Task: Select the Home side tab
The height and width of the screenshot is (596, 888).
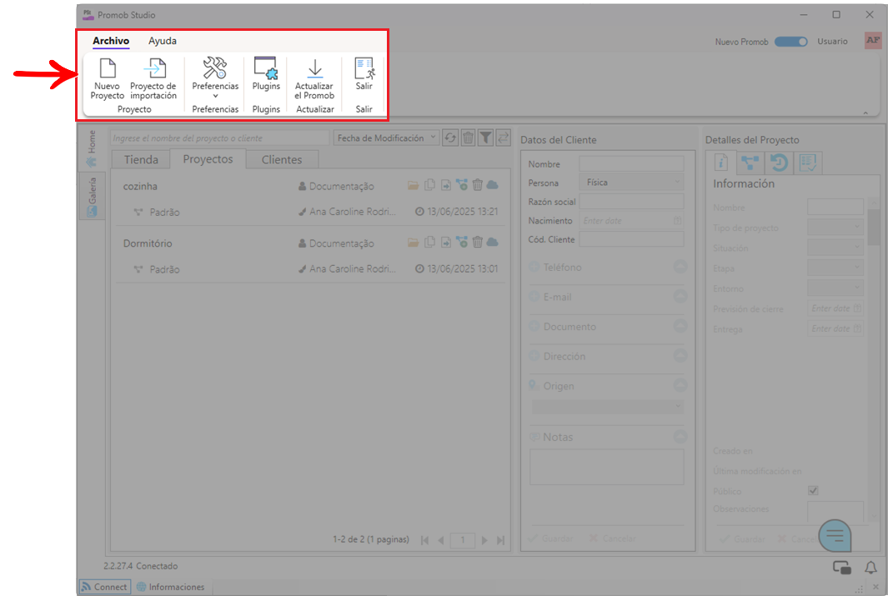Action: pyautogui.click(x=92, y=149)
